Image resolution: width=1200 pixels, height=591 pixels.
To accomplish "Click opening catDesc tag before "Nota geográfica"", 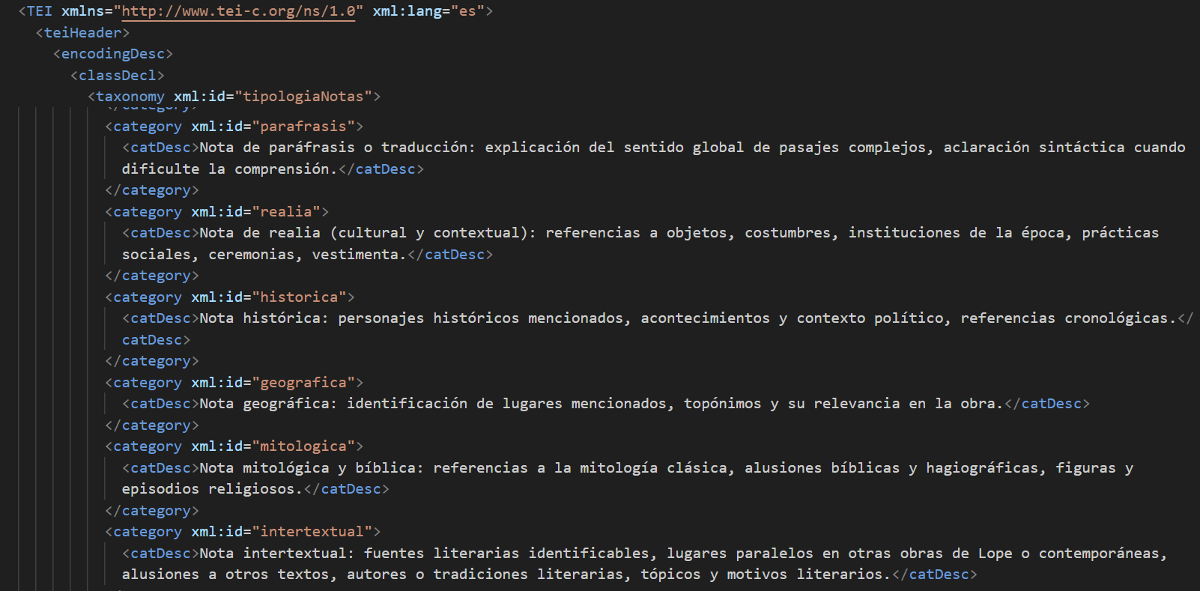I will [161, 404].
